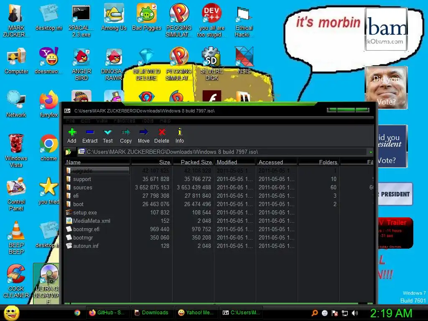Click the 7-Zip C:\Users taskbar button
The height and width of the screenshot is (321, 428).
point(241,313)
